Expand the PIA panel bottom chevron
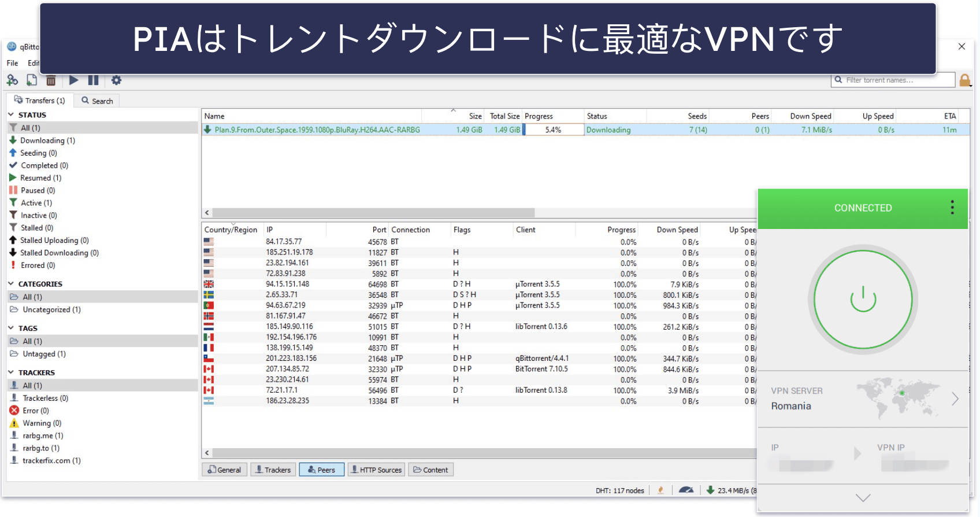This screenshot has width=980, height=517. tap(863, 498)
